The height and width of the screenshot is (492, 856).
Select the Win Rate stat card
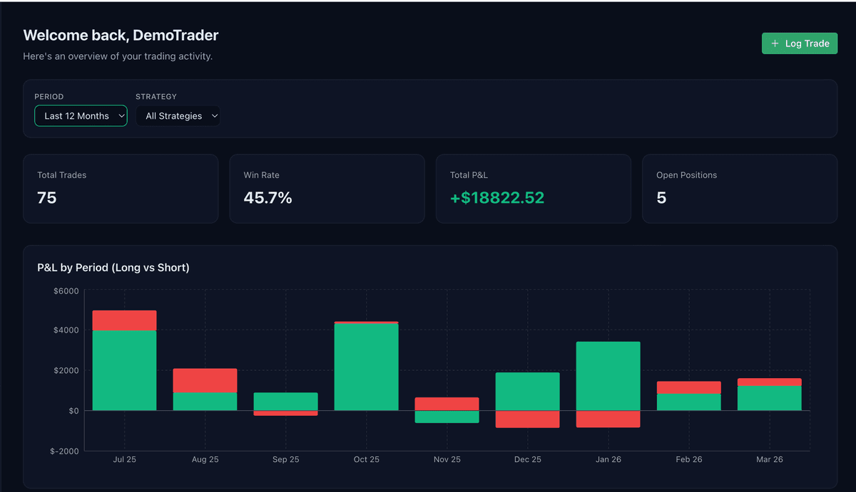[327, 188]
